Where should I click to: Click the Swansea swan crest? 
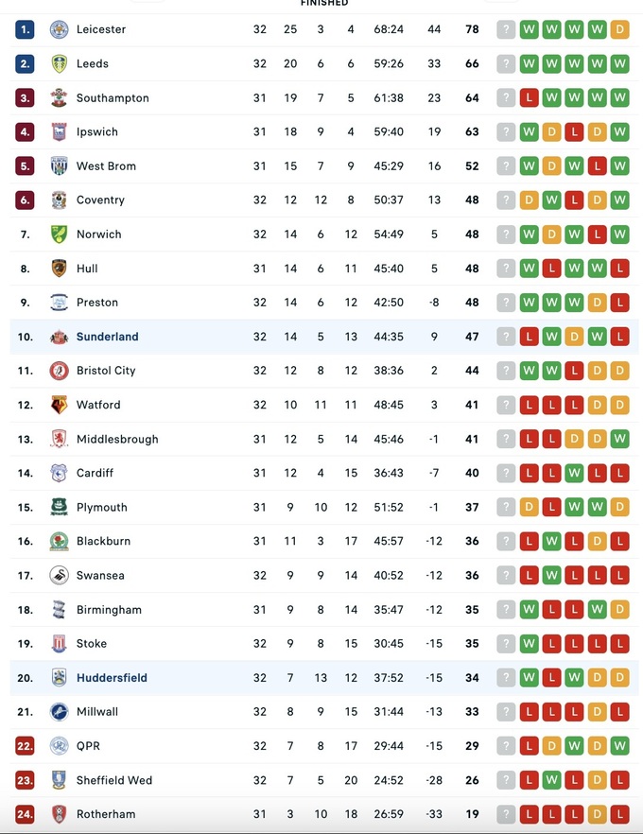pyautogui.click(x=59, y=575)
